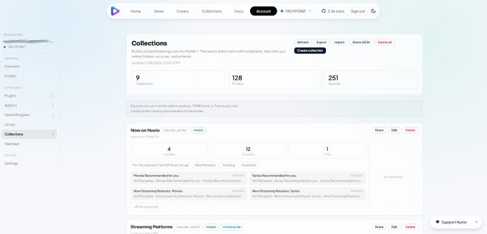Click the New Streaming Releases: Series source
This screenshot has height=234, width=487.
(308, 194)
